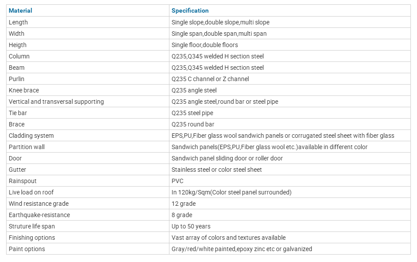The height and width of the screenshot is (262, 417).
Task: Click the Purlin row label
Action: pyautogui.click(x=17, y=79)
